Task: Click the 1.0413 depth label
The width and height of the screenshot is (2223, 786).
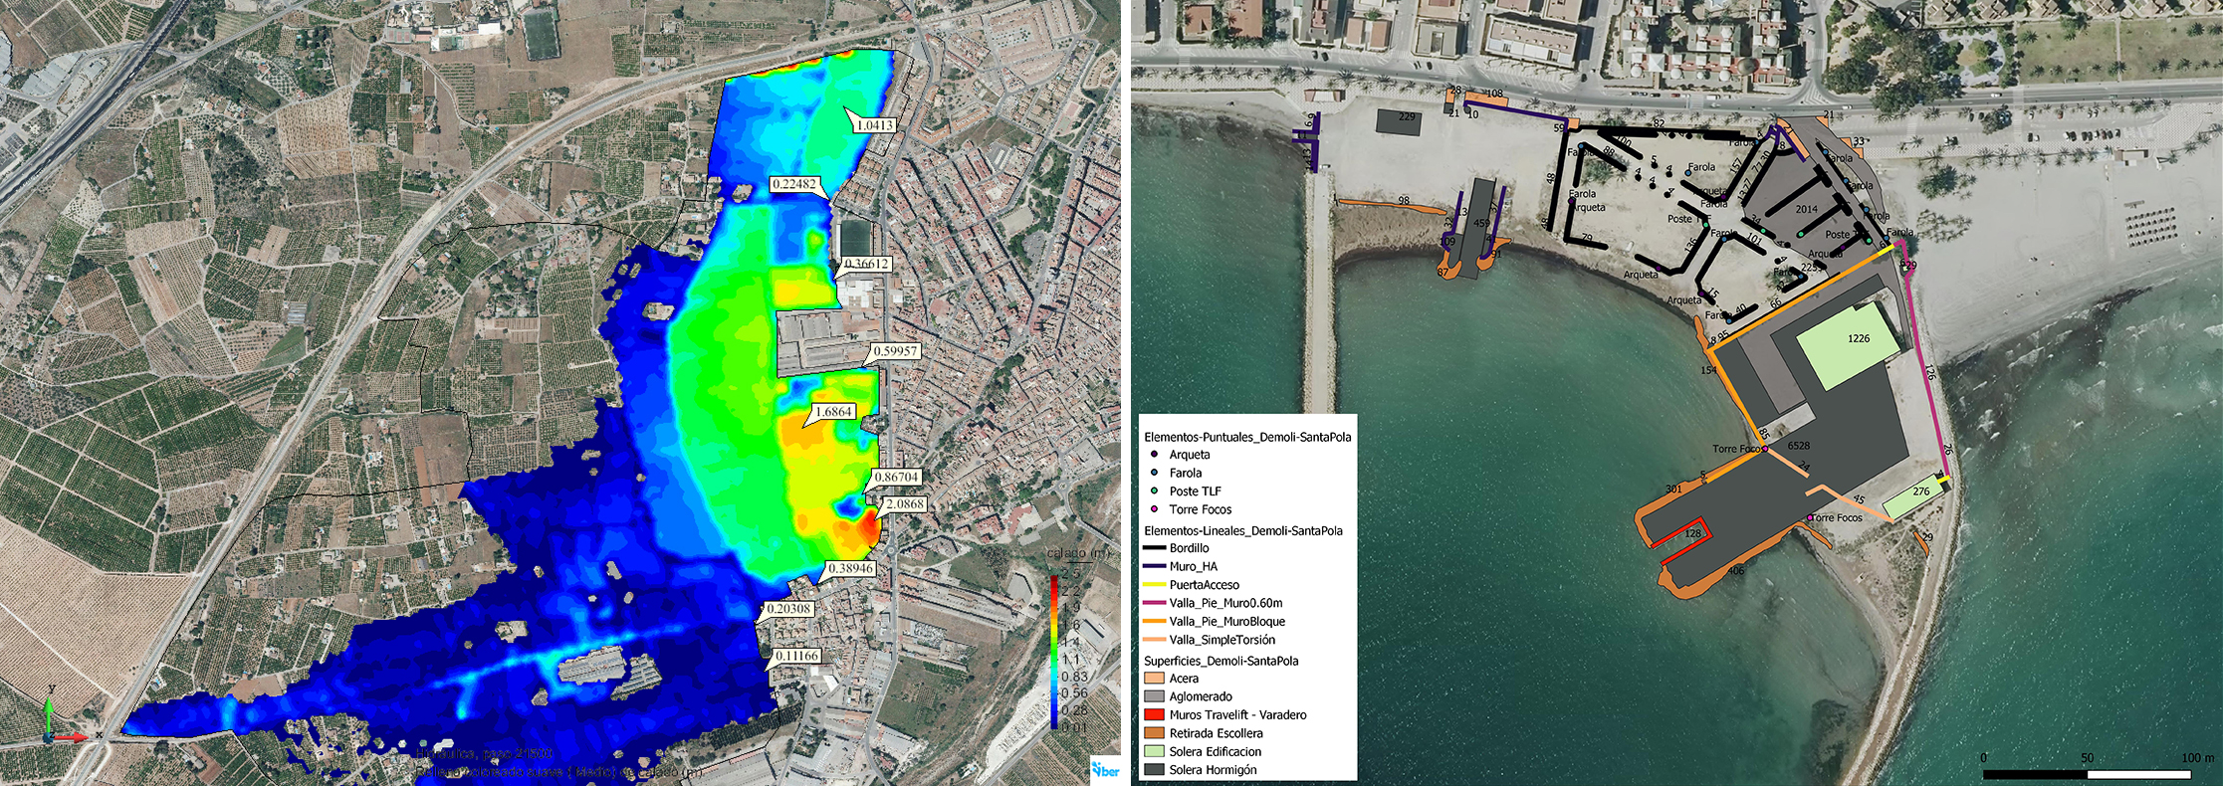Action: (x=875, y=125)
